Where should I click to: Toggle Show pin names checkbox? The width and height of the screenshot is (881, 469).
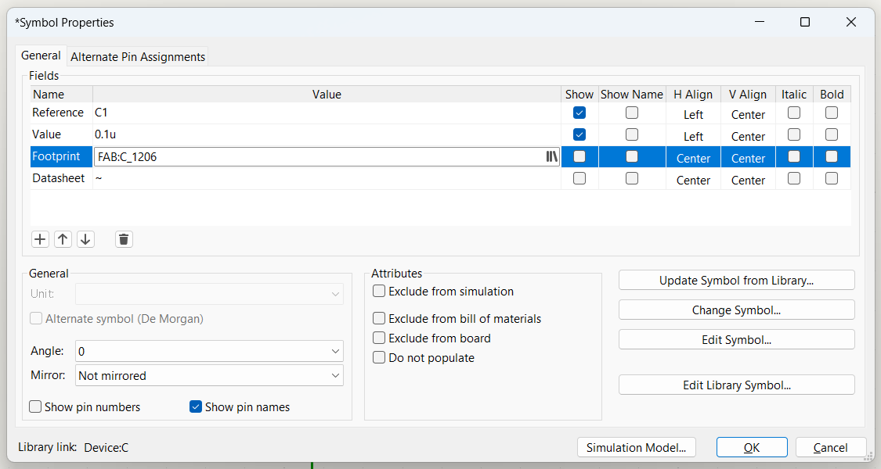[196, 406]
